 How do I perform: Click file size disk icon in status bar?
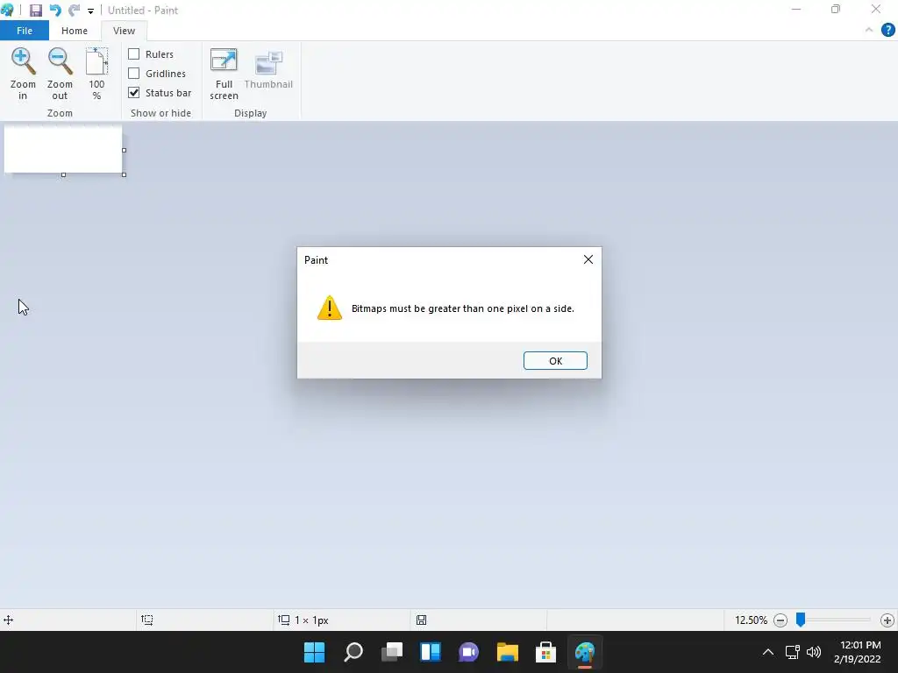tap(422, 620)
